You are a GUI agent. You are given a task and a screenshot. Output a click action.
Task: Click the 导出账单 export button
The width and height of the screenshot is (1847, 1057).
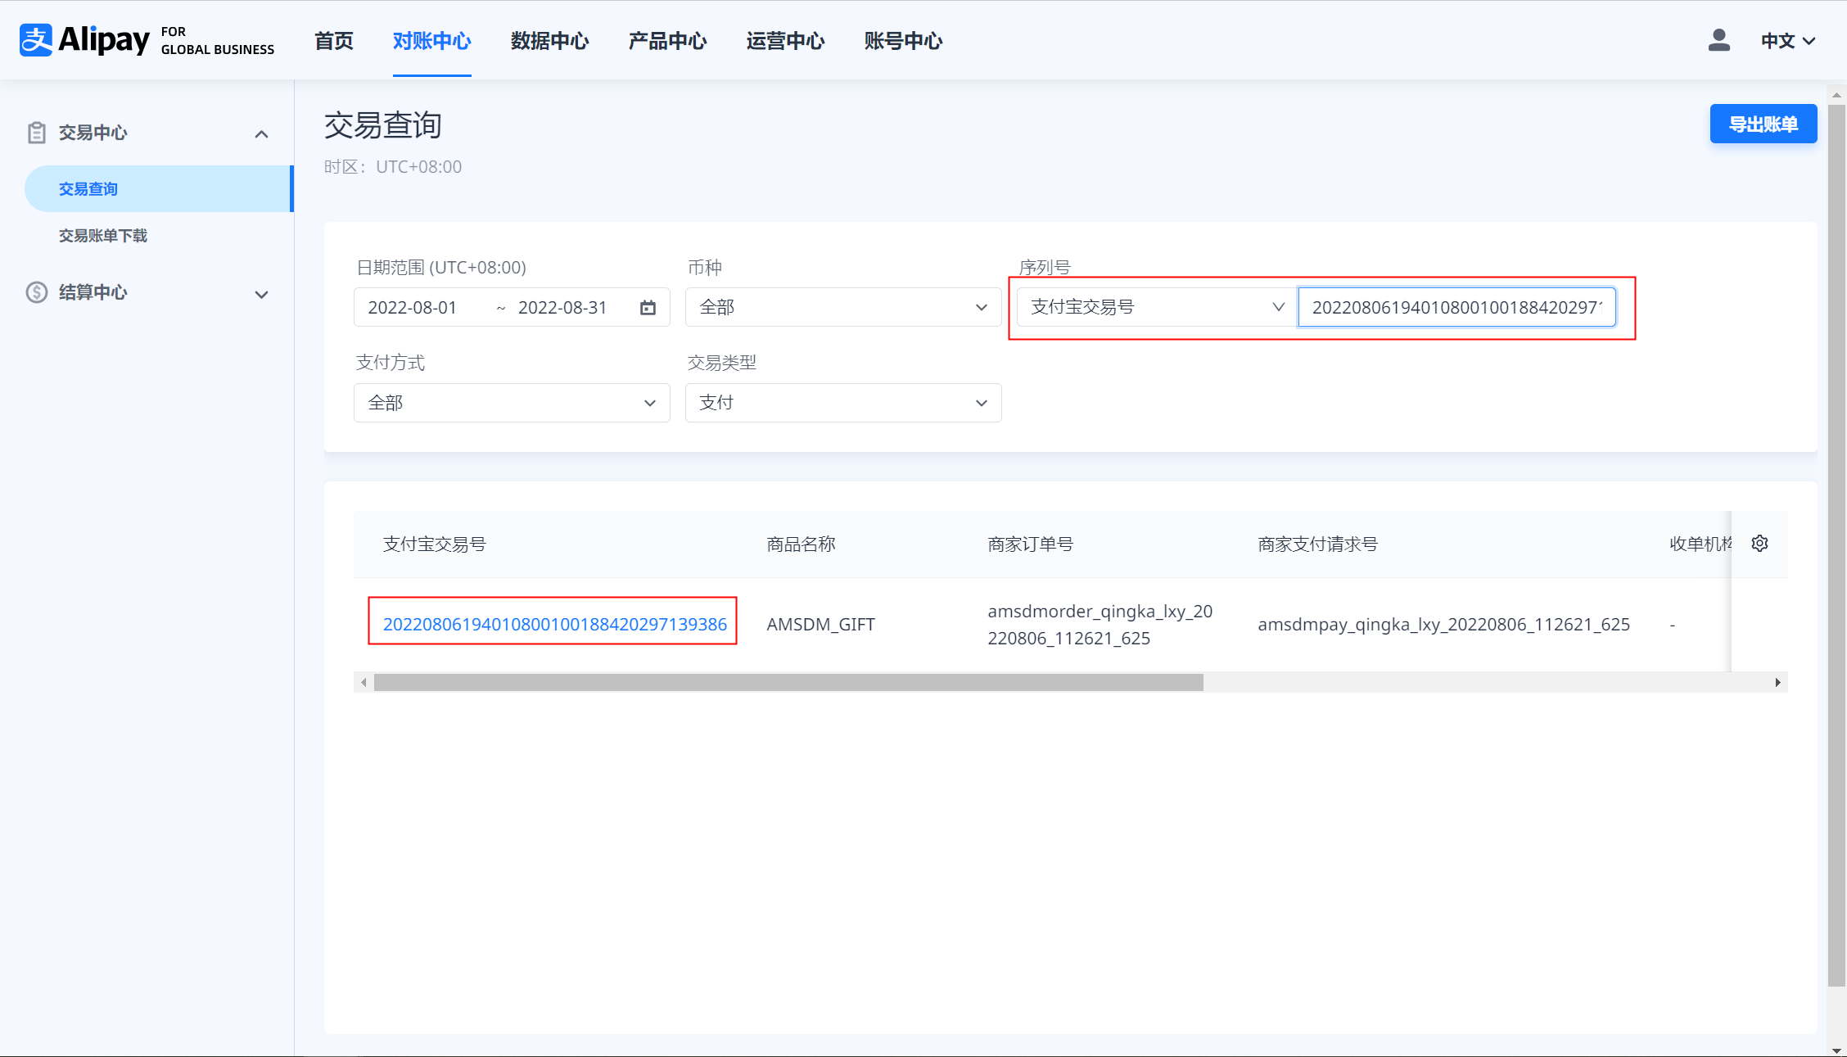pyautogui.click(x=1763, y=124)
